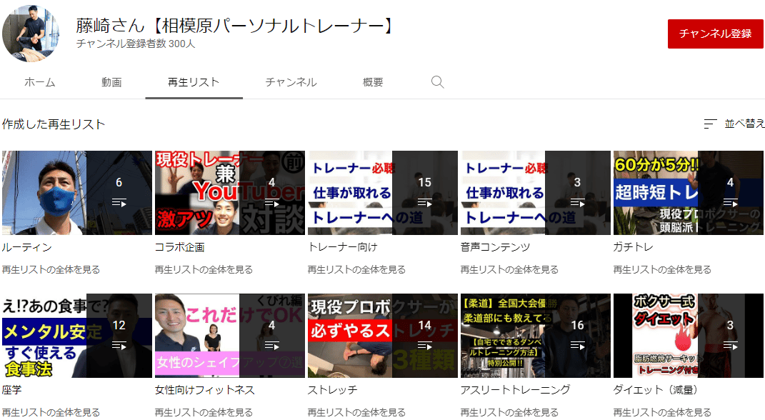Click video count 15 on トレーナー向け thumbnail
The height and width of the screenshot is (420, 765).
[424, 182]
